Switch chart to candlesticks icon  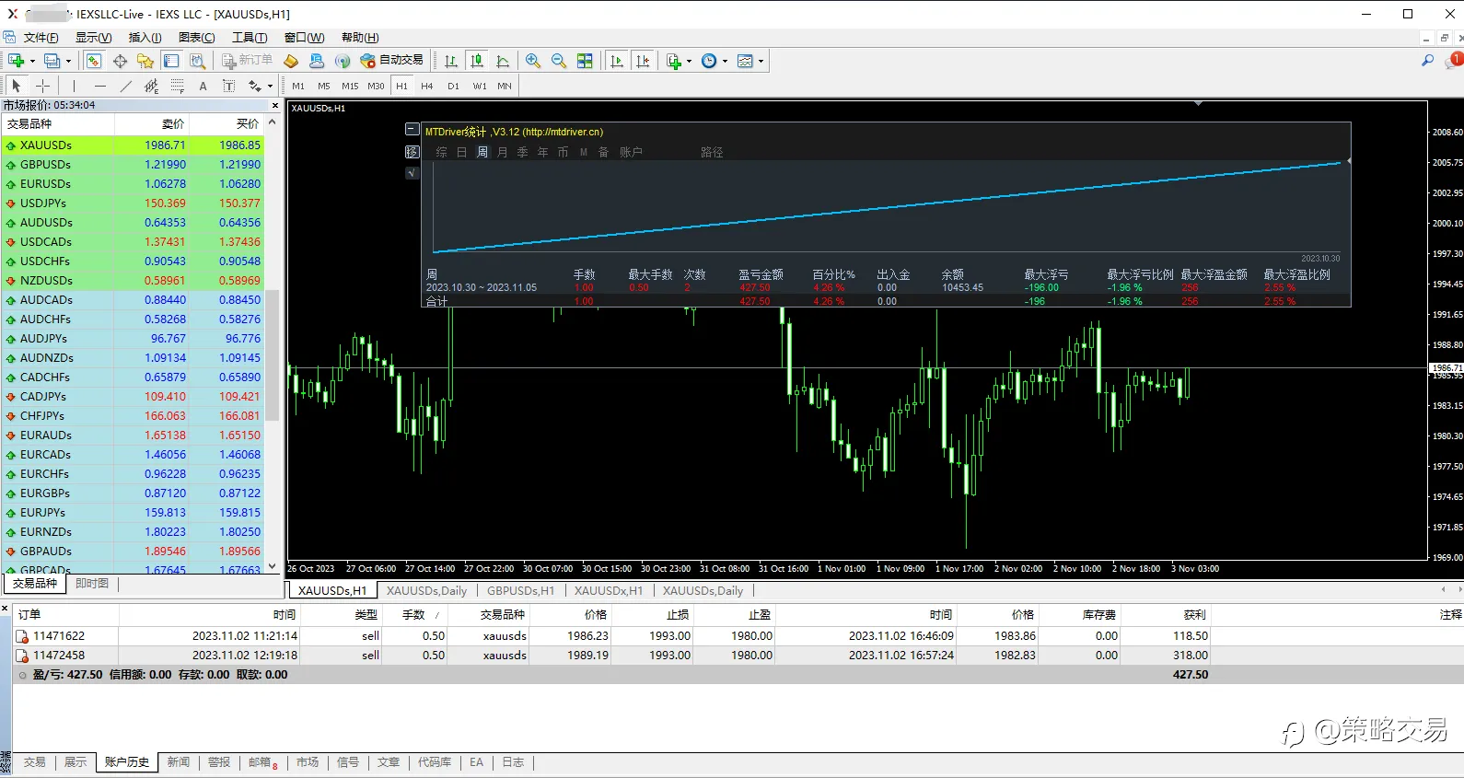point(477,61)
